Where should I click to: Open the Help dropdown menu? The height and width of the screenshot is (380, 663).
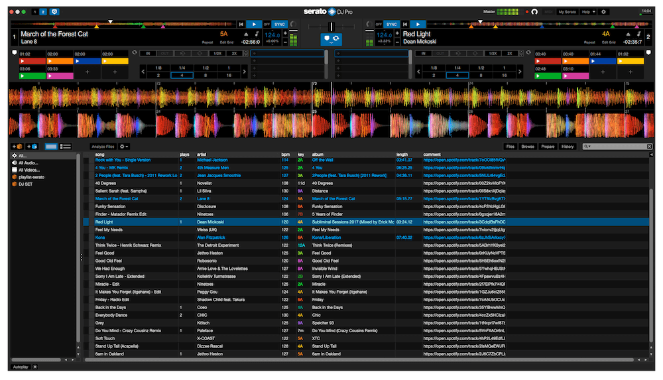(x=588, y=12)
